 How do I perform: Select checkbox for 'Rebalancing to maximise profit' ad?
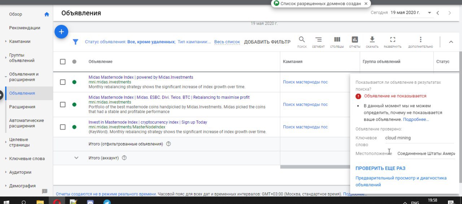pyautogui.click(x=63, y=104)
